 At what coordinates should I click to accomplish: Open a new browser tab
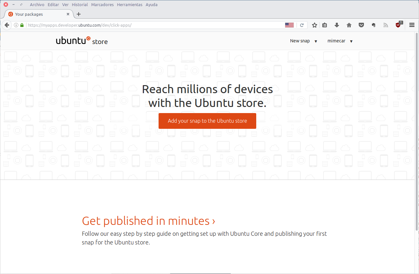coord(79,14)
